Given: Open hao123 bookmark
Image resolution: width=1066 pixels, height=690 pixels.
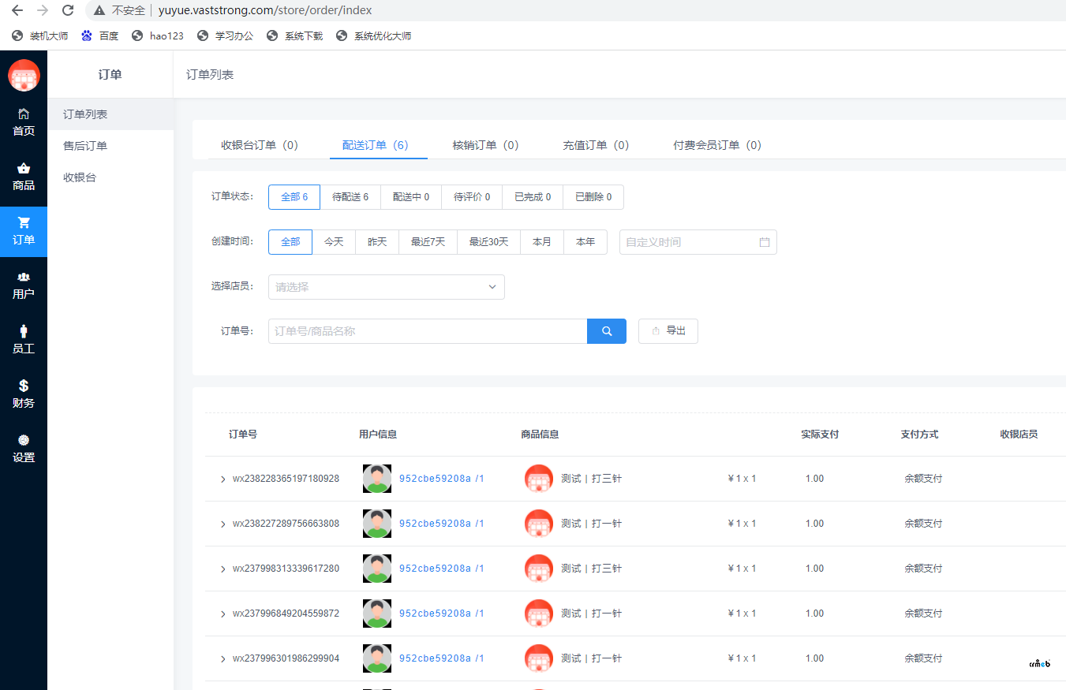Looking at the screenshot, I should click(158, 35).
